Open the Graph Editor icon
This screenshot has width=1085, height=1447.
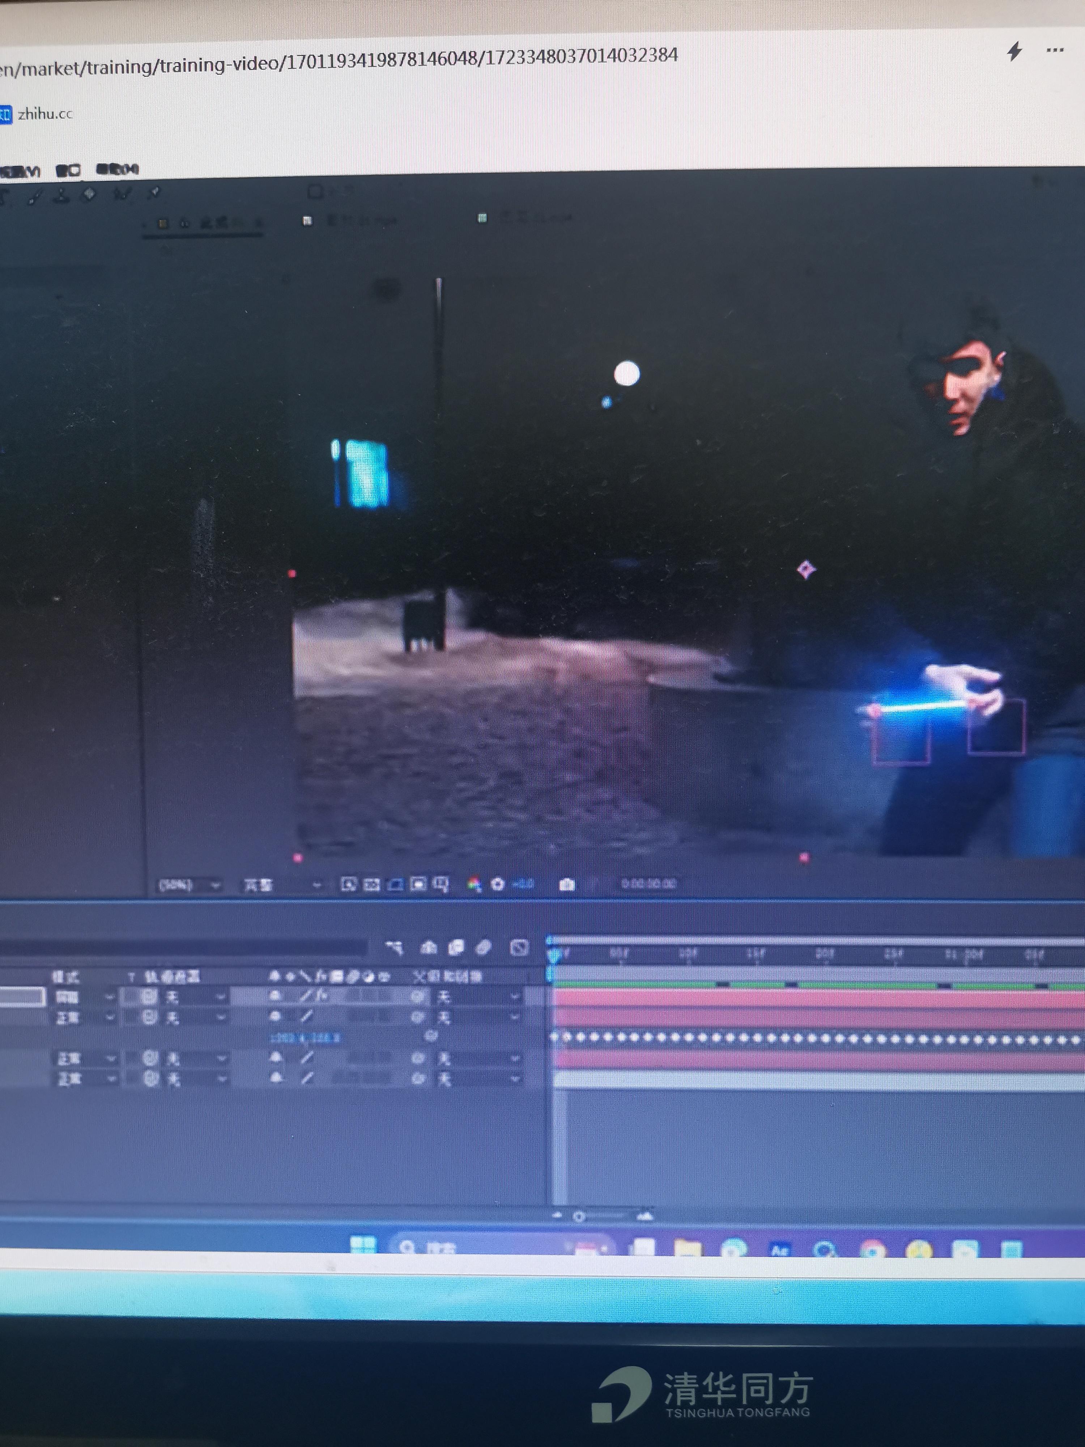(x=519, y=947)
